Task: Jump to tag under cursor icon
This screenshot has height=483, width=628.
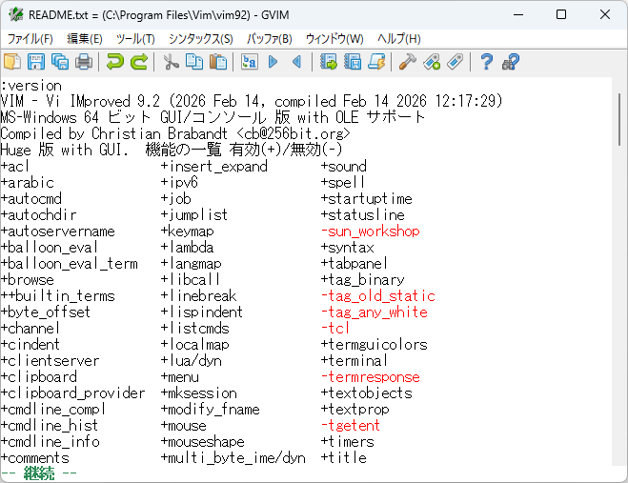Action: [456, 62]
